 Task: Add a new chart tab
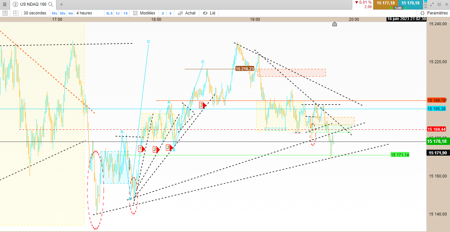[61, 4]
